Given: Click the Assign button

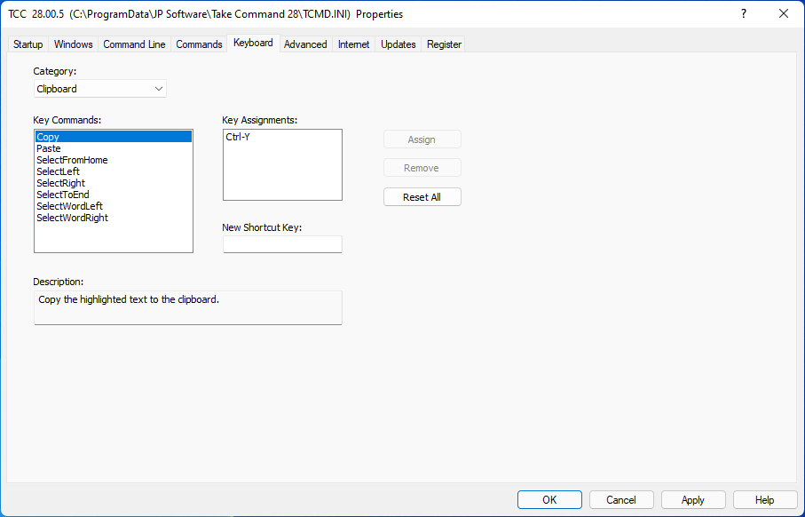Looking at the screenshot, I should coord(422,139).
